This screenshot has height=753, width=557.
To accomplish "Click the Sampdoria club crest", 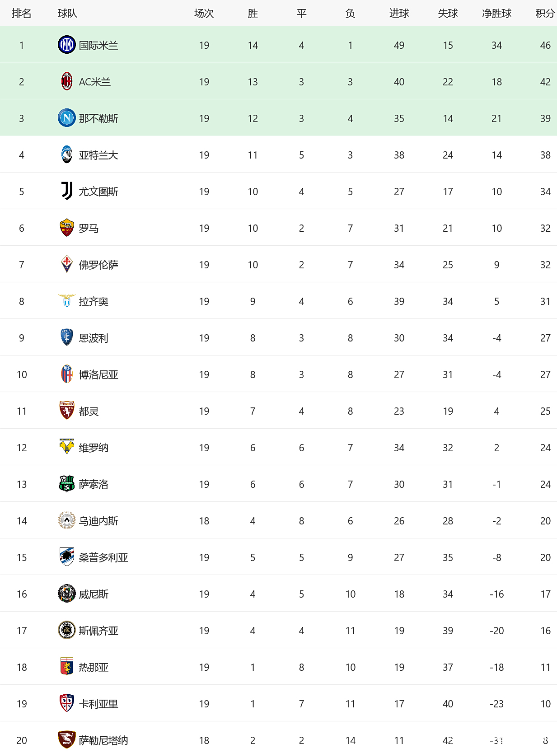I will (67, 557).
